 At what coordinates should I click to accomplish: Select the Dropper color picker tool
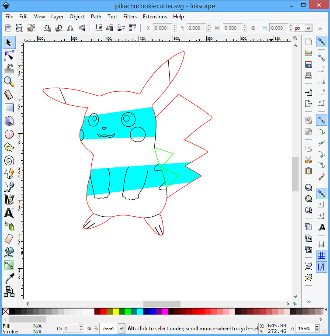pos(9,278)
